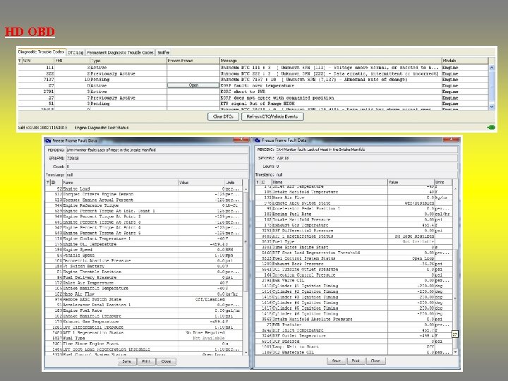The height and width of the screenshot is (381, 508).
Task: Save left freeze frame fault data
Action: click(126, 361)
